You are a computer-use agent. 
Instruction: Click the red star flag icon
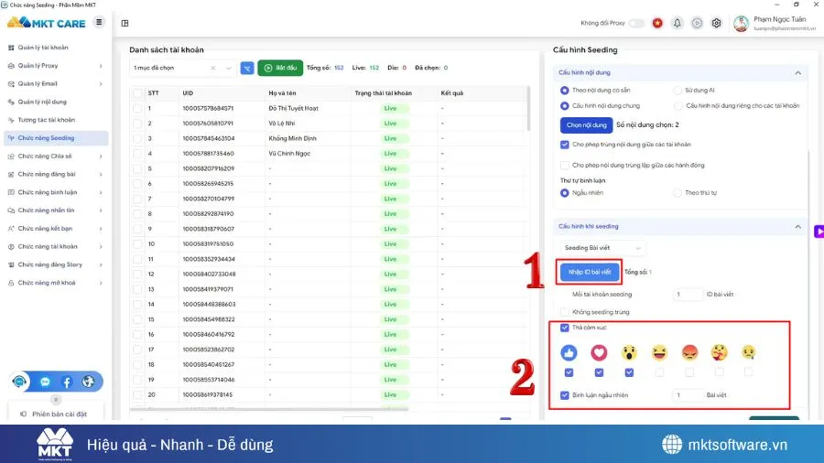click(657, 23)
